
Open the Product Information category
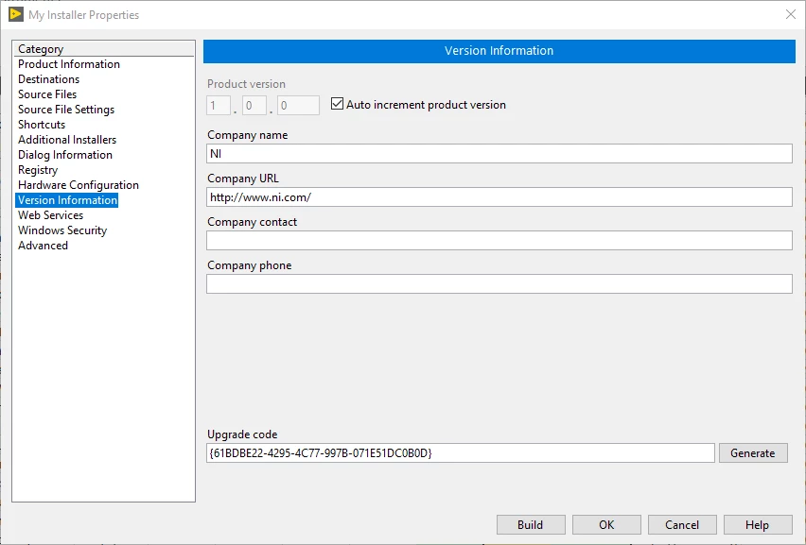point(69,64)
